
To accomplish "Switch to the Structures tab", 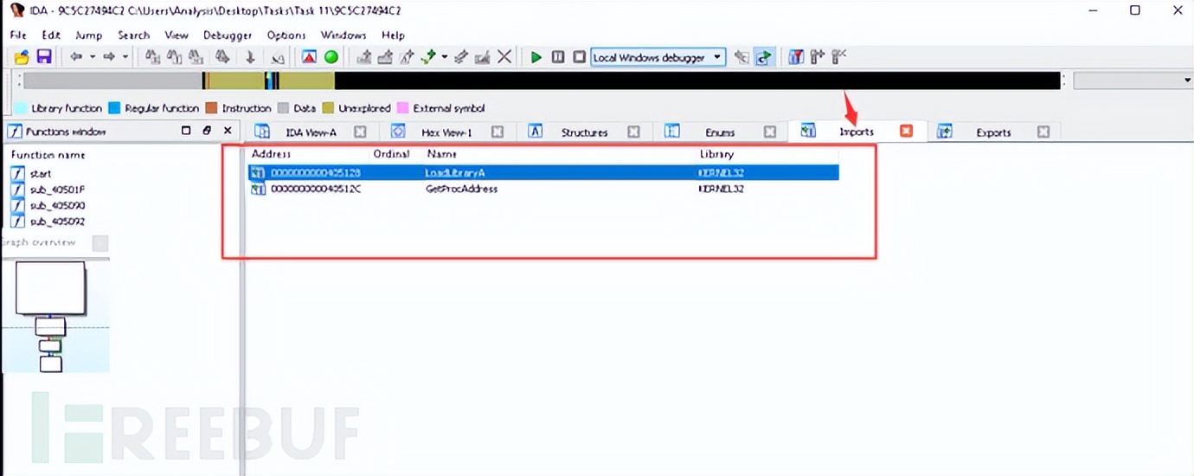I will [x=584, y=132].
